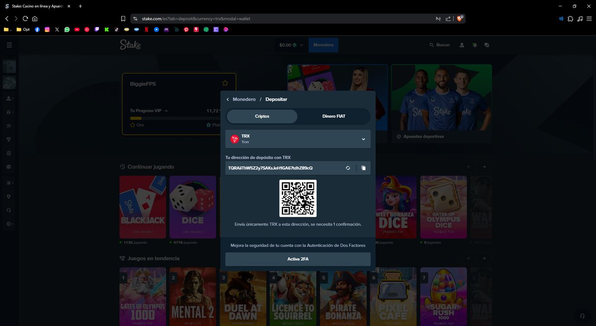The height and width of the screenshot is (326, 596).
Task: Click the Monedero breadcrumb link
Action: coord(244,99)
